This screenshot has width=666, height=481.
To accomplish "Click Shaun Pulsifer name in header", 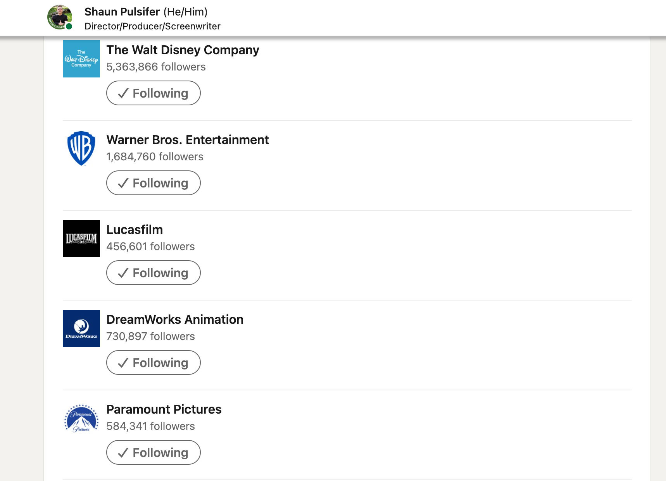I will pos(122,12).
